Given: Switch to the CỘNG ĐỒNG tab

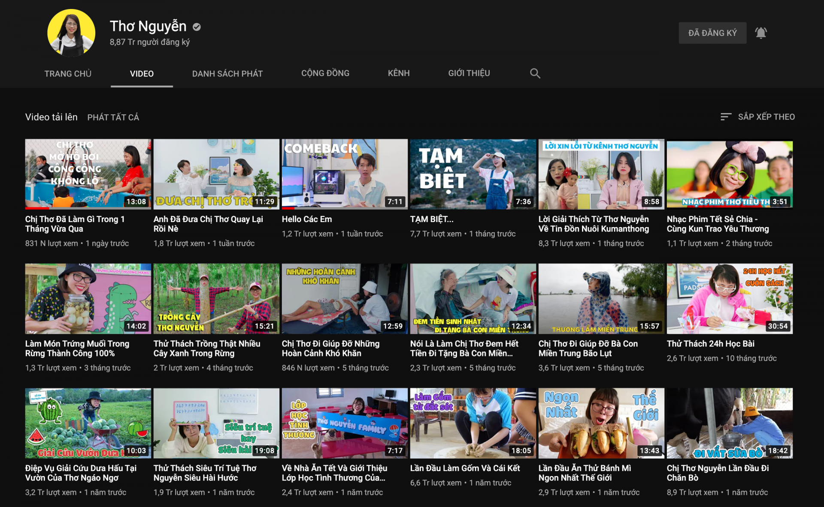Looking at the screenshot, I should 325,73.
